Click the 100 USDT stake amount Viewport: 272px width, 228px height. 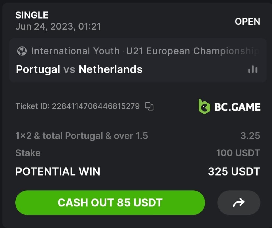point(238,153)
